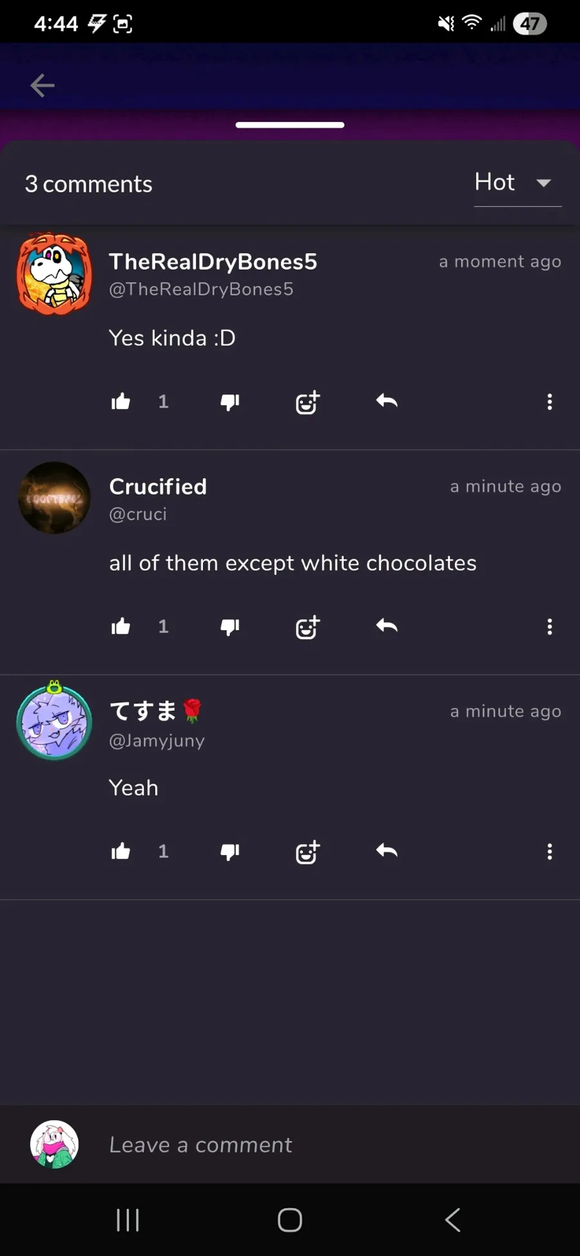This screenshot has height=1256, width=580.
Task: Add emoji reaction to TheRealDryBones5's comment
Action: (307, 402)
